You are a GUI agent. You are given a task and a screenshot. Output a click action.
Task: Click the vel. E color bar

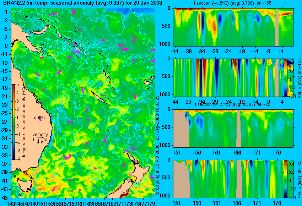[x=286, y=77]
